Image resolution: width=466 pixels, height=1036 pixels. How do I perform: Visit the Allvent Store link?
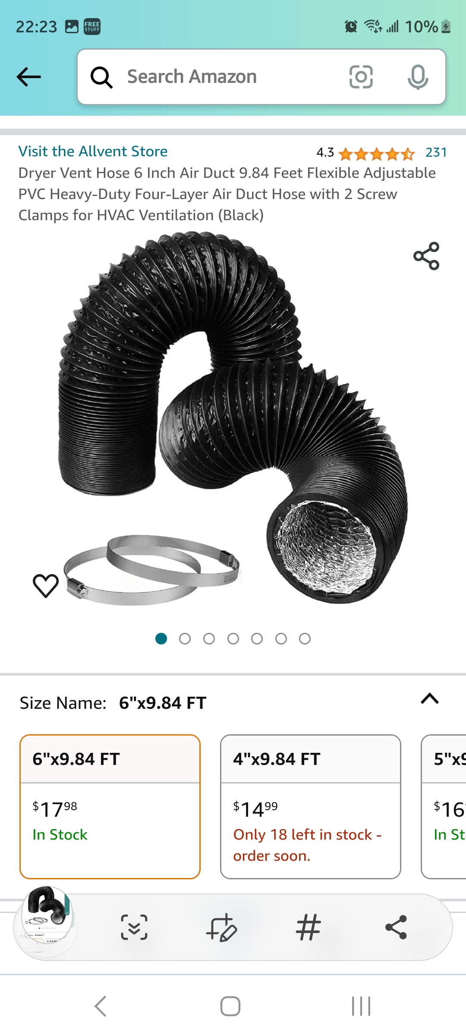pos(93,151)
